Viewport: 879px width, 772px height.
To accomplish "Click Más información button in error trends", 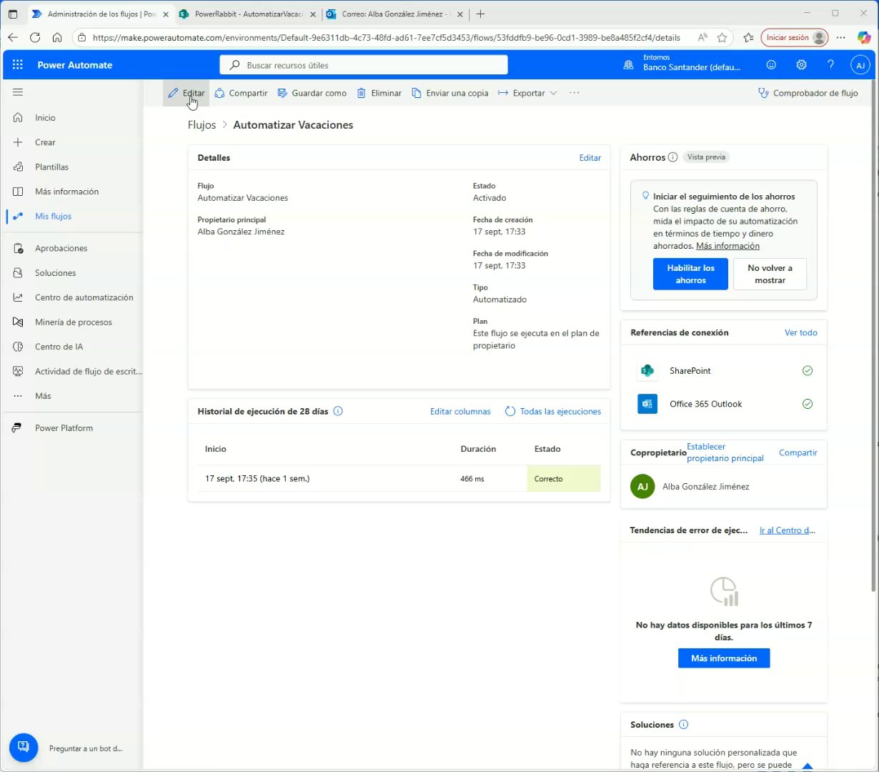I will [x=723, y=658].
